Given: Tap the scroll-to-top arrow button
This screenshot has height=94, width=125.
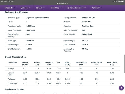Looking at the screenshot, I should click(x=121, y=88).
